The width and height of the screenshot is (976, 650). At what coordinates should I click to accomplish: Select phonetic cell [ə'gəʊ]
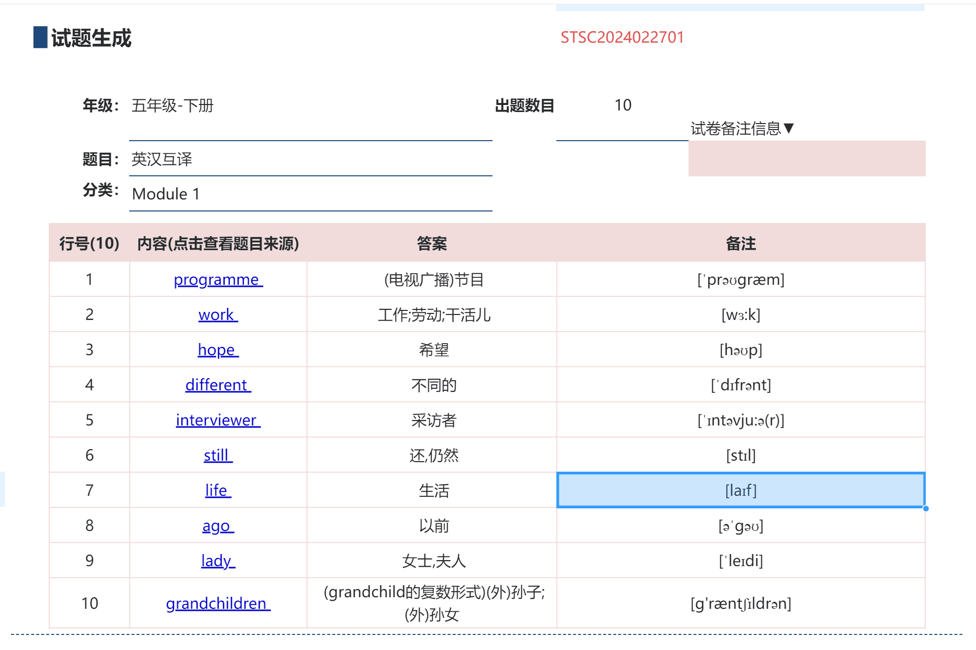tap(741, 525)
